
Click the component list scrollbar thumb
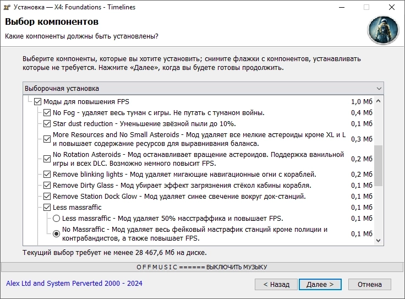pyautogui.click(x=379, y=165)
